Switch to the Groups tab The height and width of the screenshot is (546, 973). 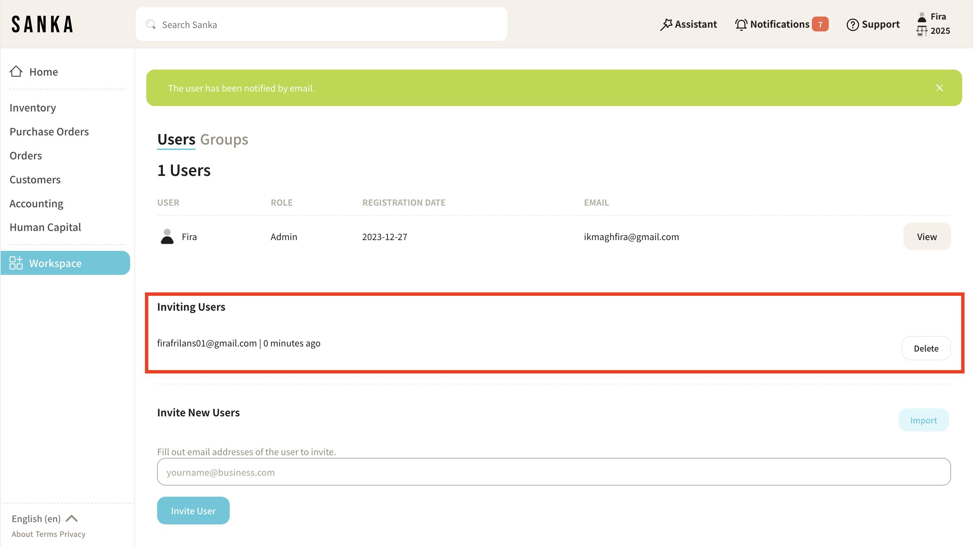pos(224,140)
